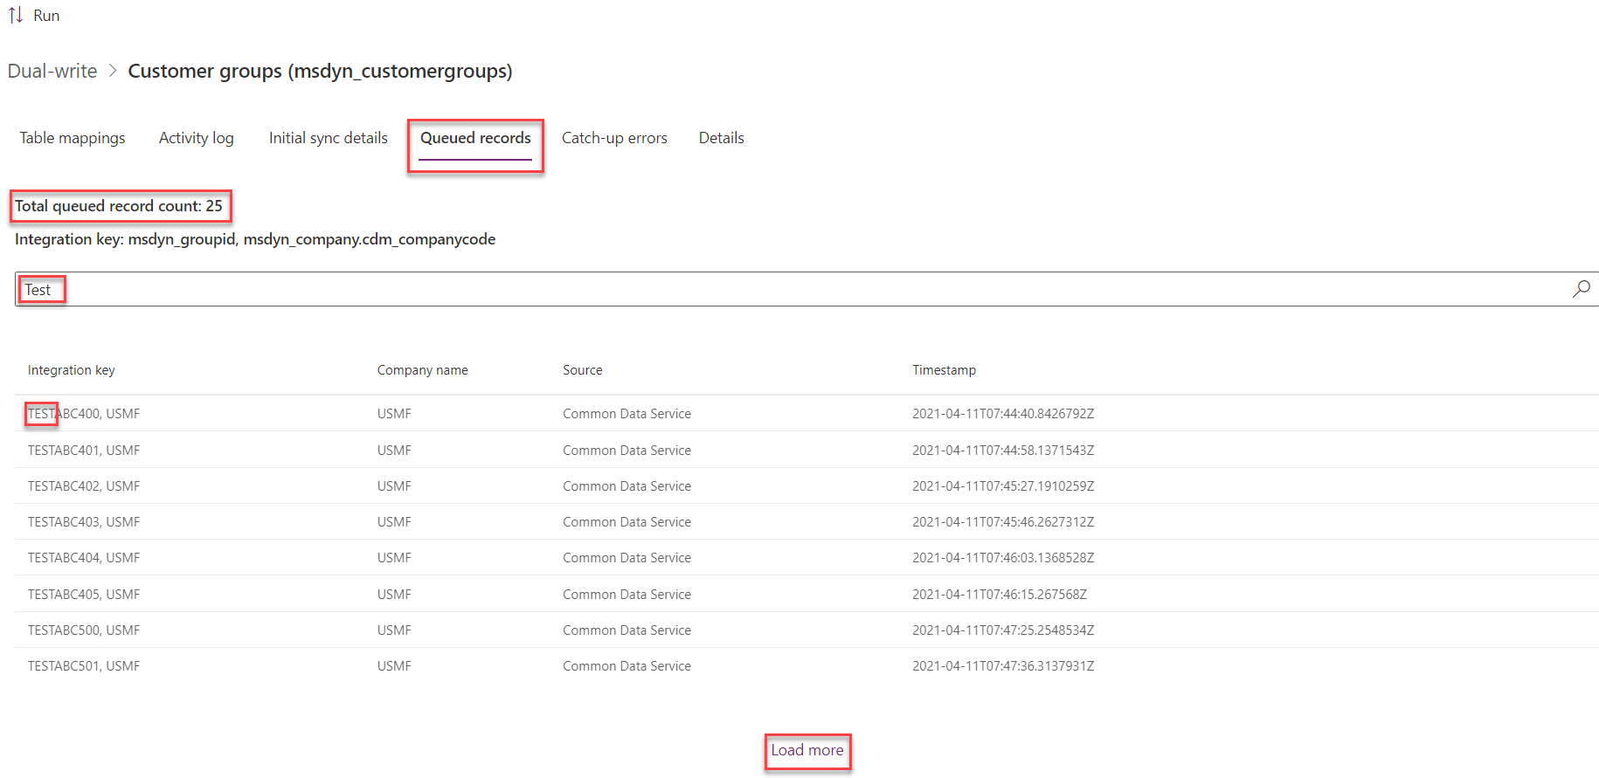
Task: Open Initial sync details tab
Action: coord(329,138)
